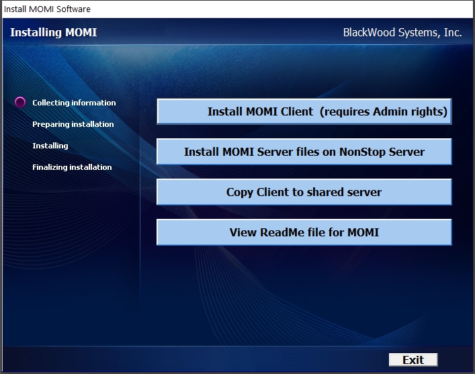Start Install MOMI Server files on NonStop Server
Image resolution: width=475 pixels, height=374 pixels.
pyautogui.click(x=304, y=152)
